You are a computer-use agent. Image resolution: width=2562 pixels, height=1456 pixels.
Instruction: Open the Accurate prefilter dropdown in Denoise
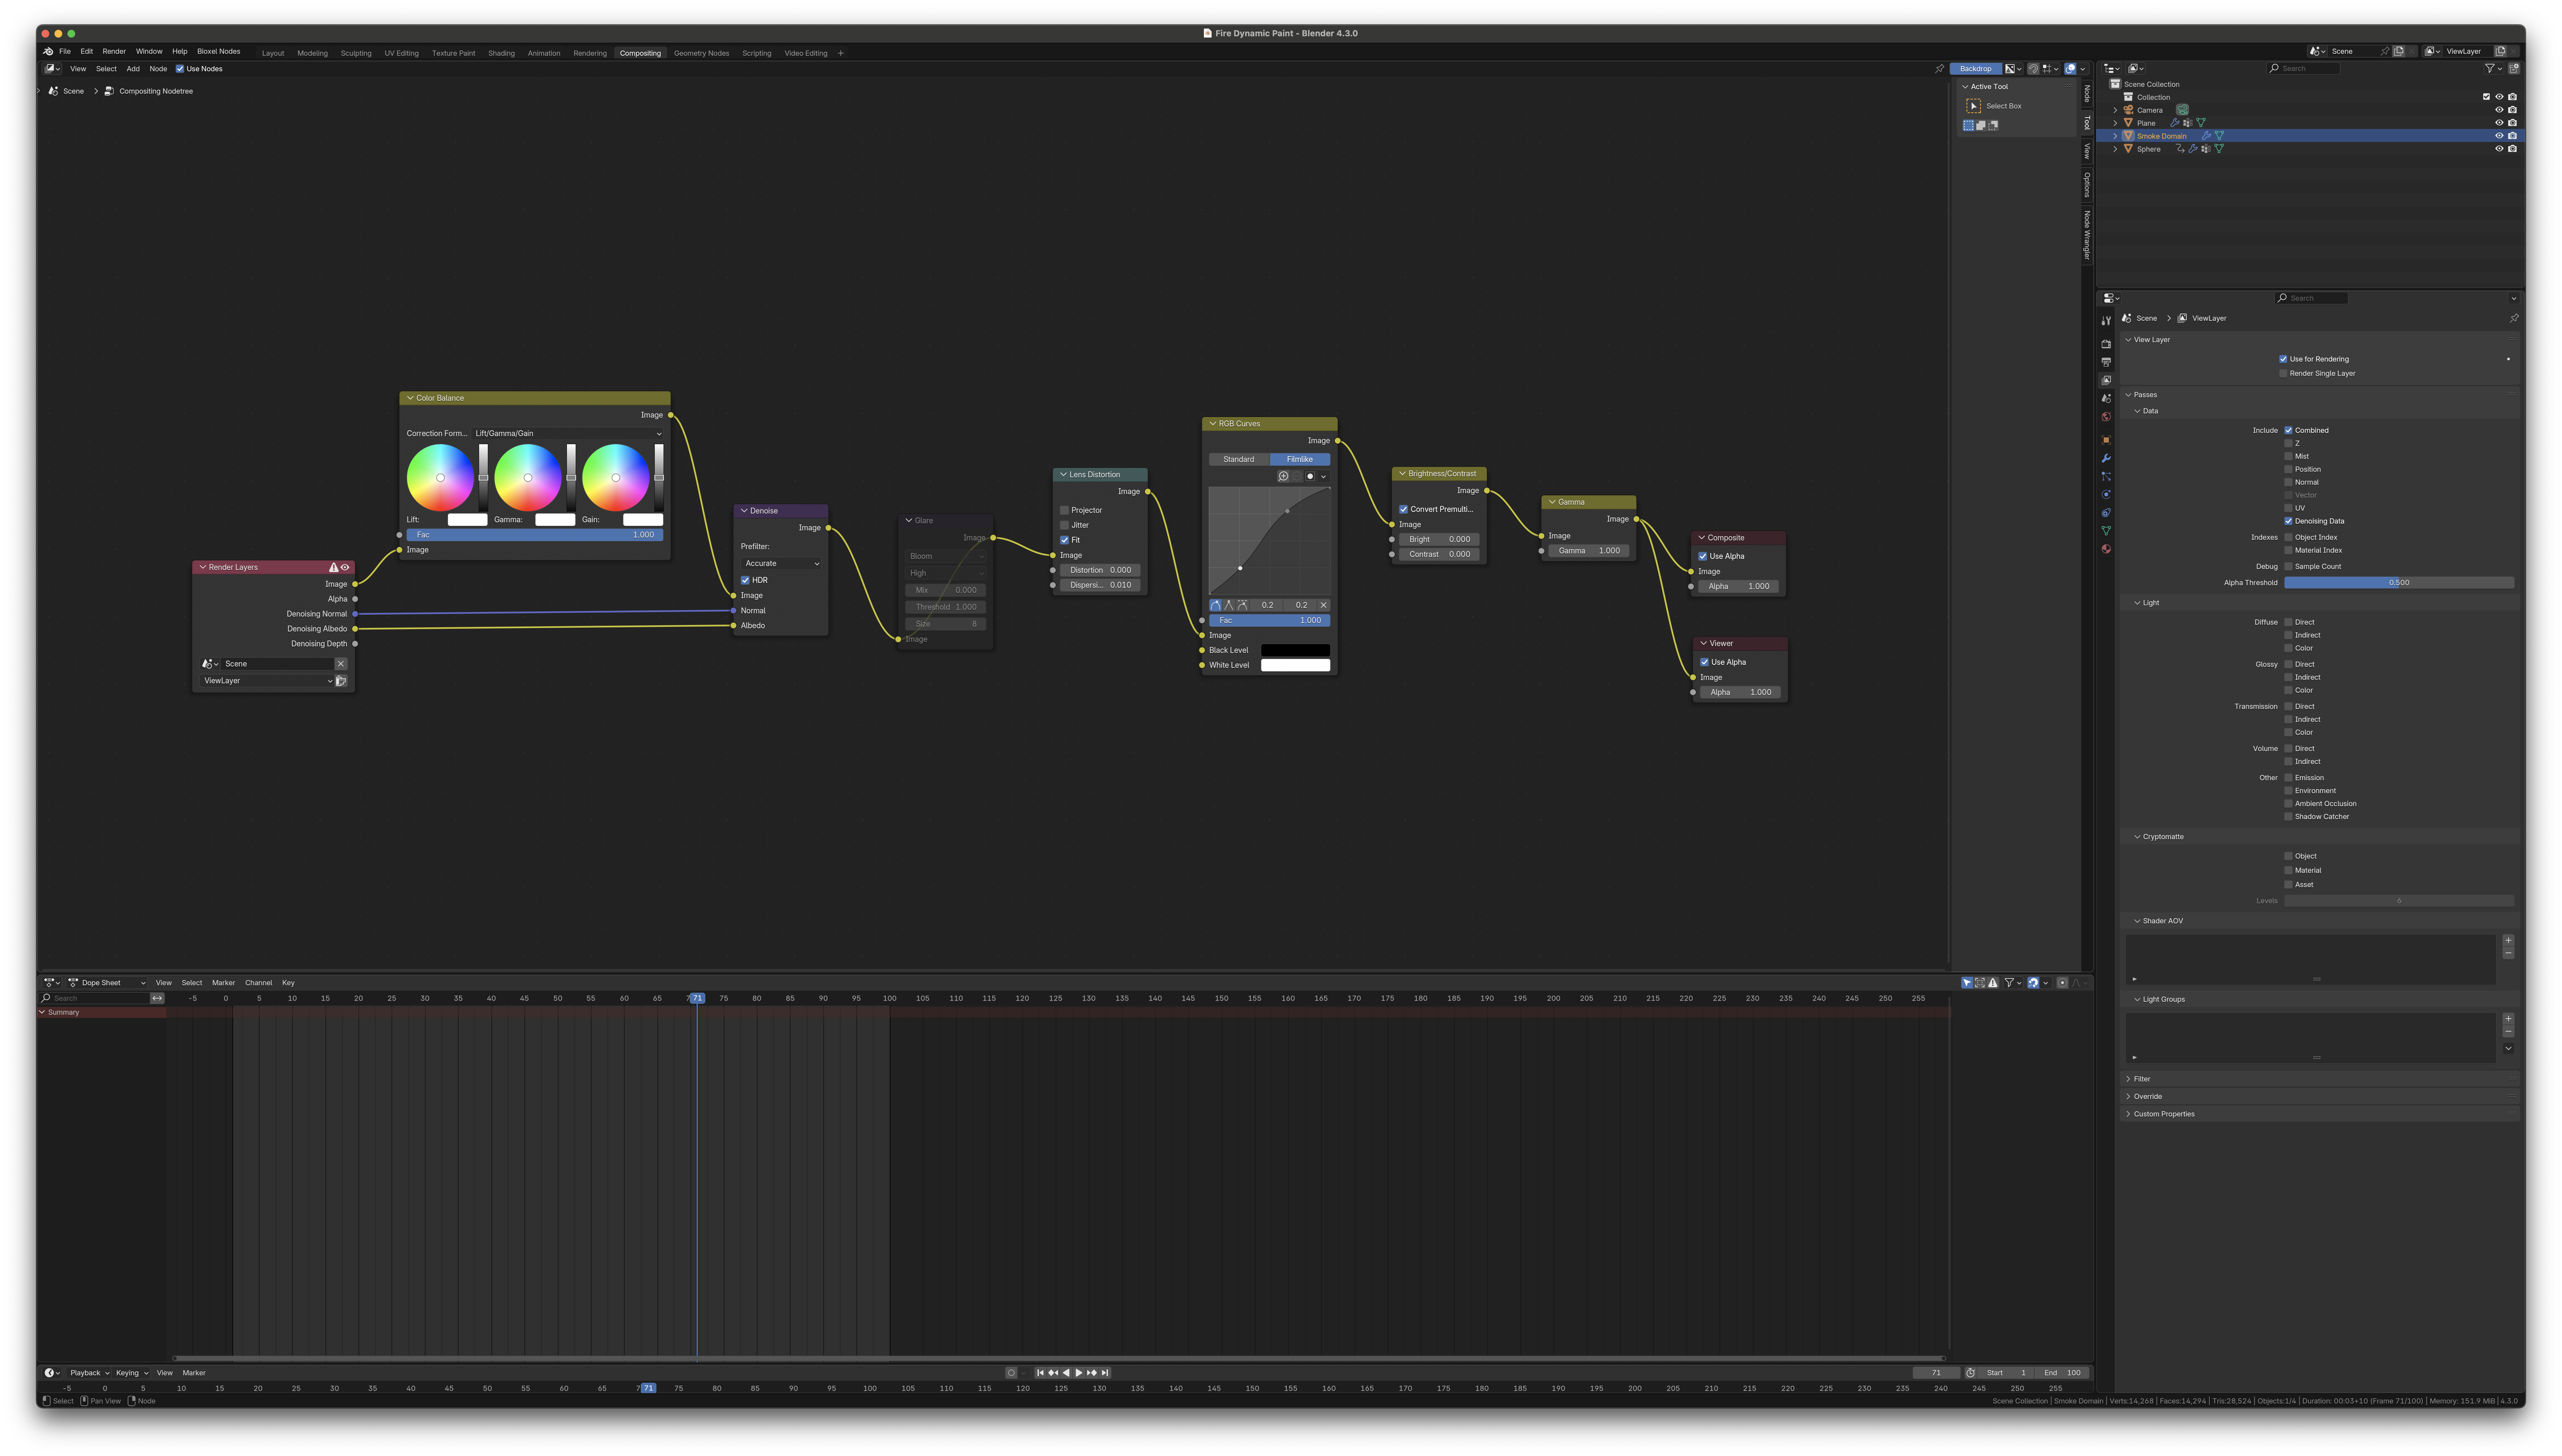click(781, 564)
